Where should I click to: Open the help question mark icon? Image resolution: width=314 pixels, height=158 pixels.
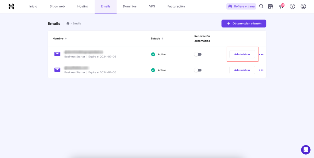tap(292, 6)
